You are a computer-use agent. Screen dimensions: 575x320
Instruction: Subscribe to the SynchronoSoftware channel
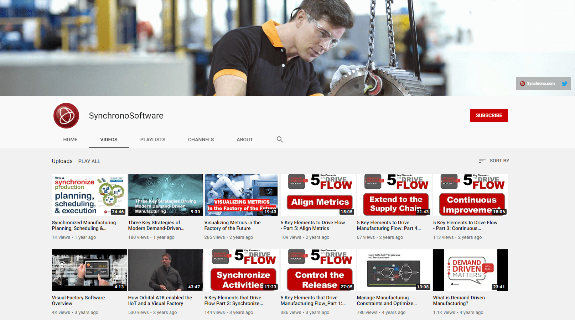[x=489, y=116]
